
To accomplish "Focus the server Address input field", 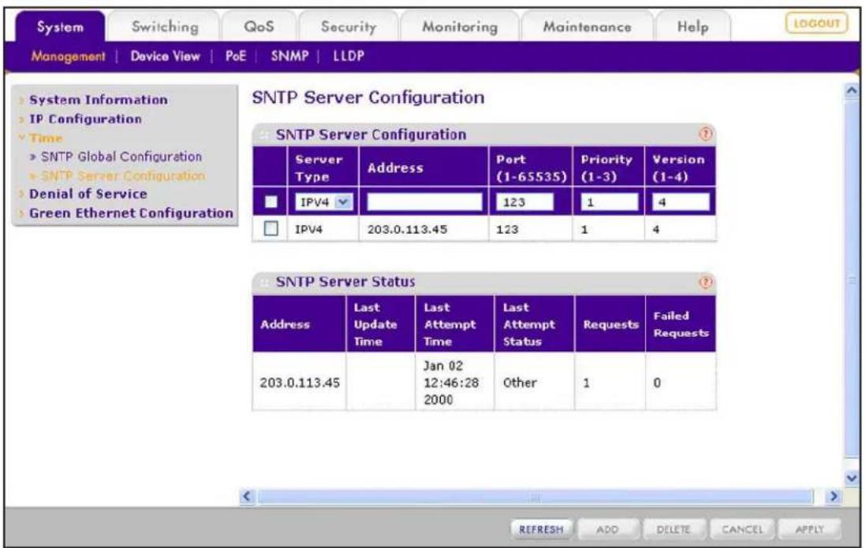I will coord(424,202).
